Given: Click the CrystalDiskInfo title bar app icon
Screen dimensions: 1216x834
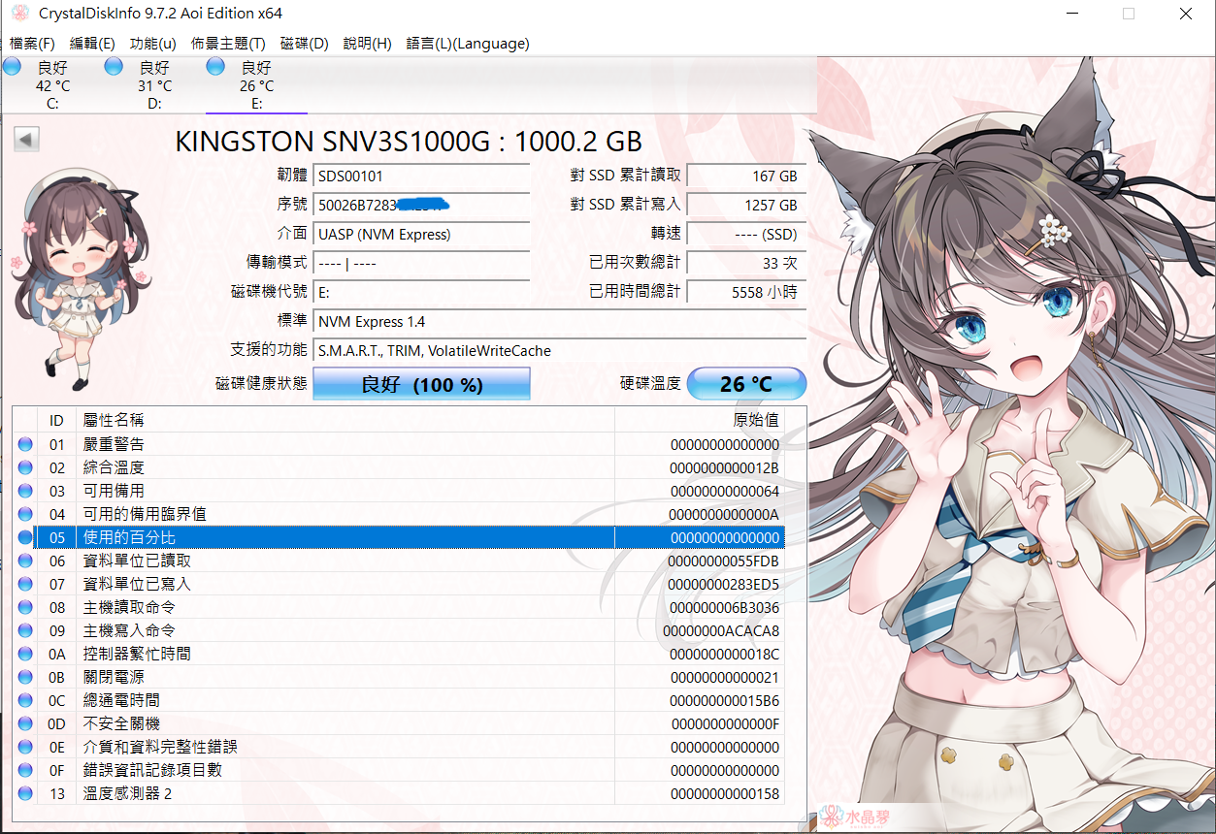Looking at the screenshot, I should (x=17, y=14).
